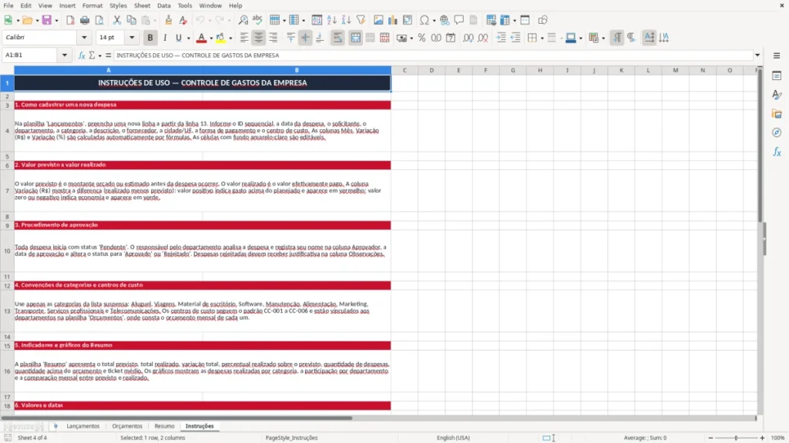Adjust the zoom slider
The width and height of the screenshot is (789, 443).
[x=736, y=438]
